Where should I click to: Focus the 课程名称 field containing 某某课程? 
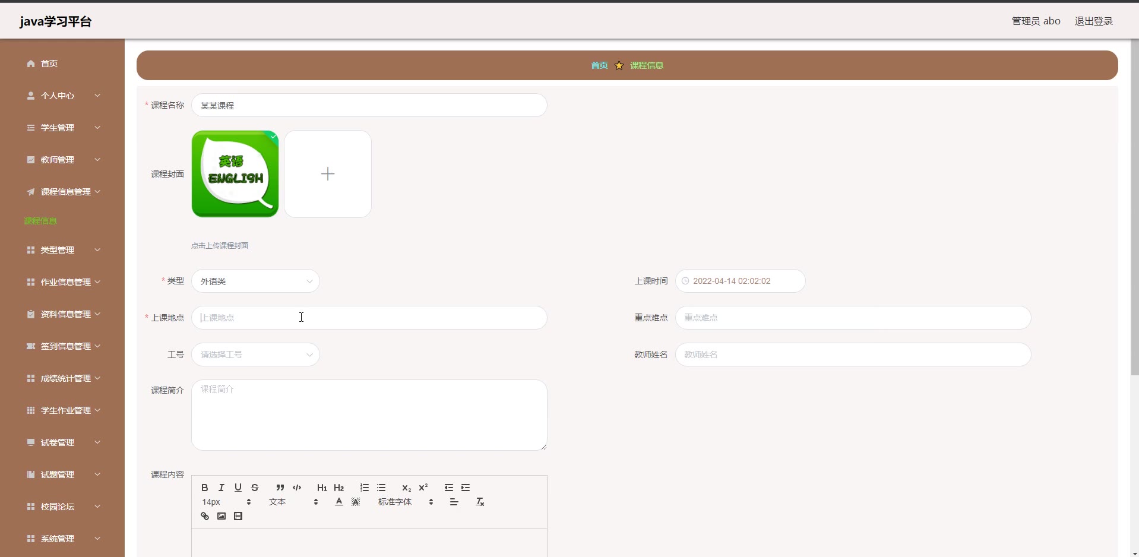click(369, 105)
